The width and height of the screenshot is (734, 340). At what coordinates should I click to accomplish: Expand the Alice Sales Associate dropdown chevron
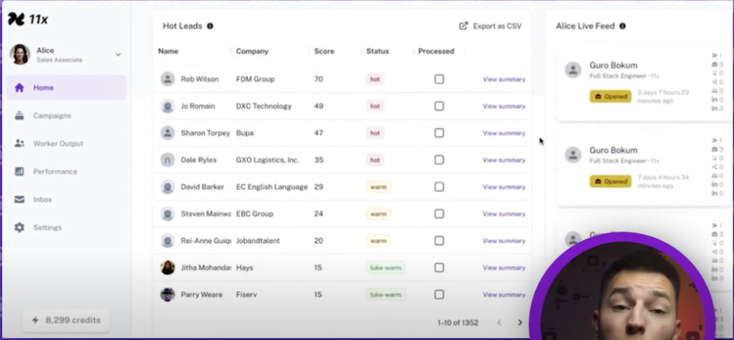pos(118,55)
